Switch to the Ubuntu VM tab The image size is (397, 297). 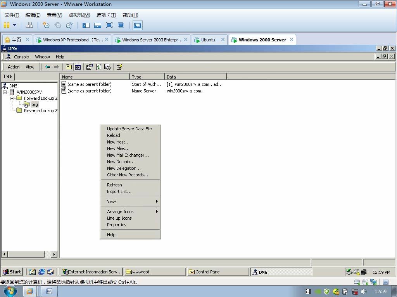[208, 40]
